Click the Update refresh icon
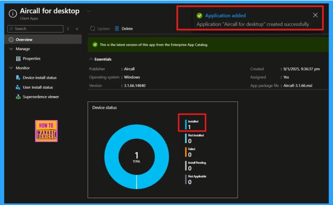 (92, 28)
